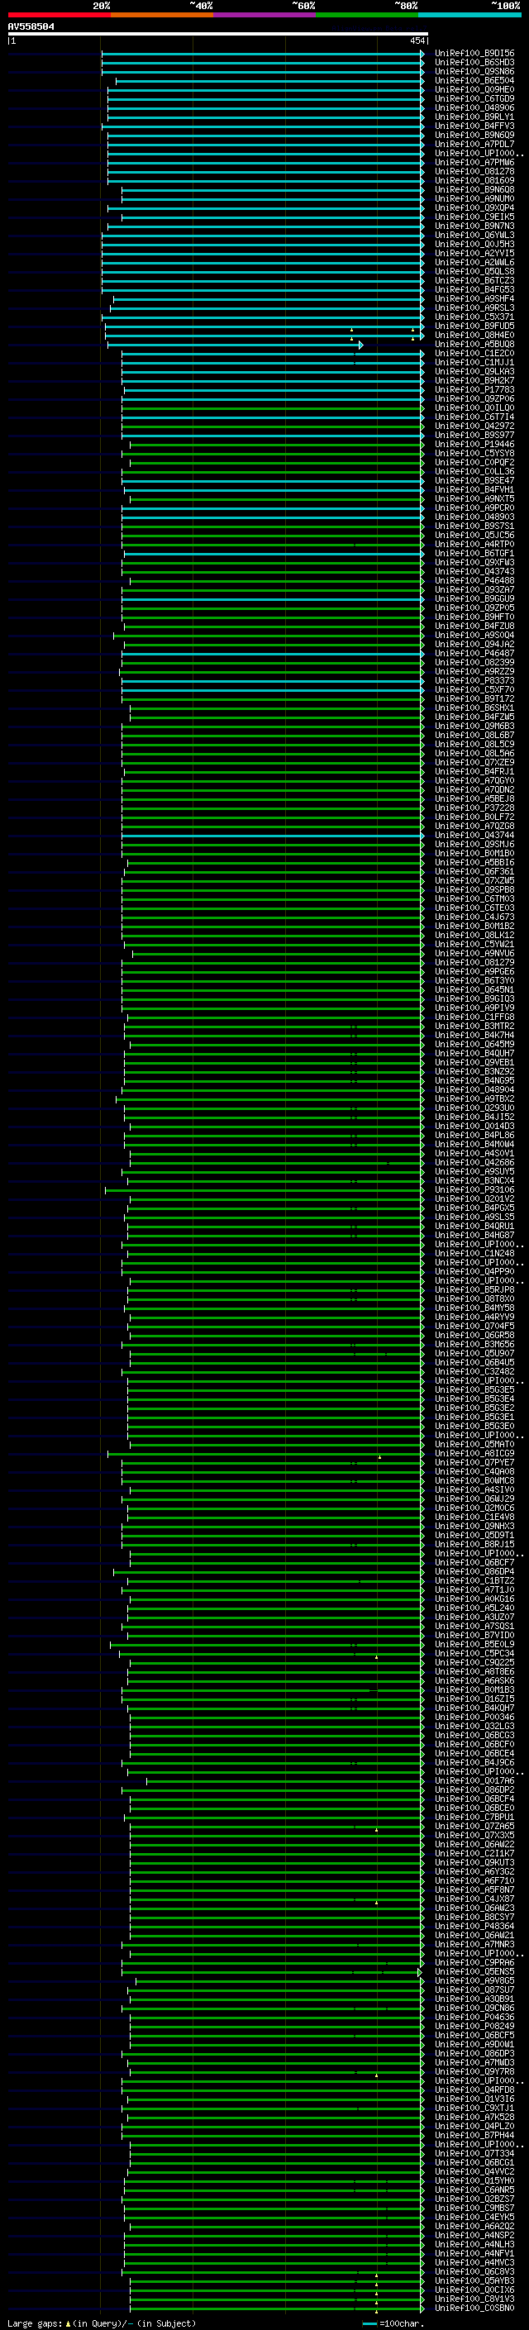The width and height of the screenshot is (529, 2330).
Task: Select label UniRef100_C6T714
Action: 474,417
